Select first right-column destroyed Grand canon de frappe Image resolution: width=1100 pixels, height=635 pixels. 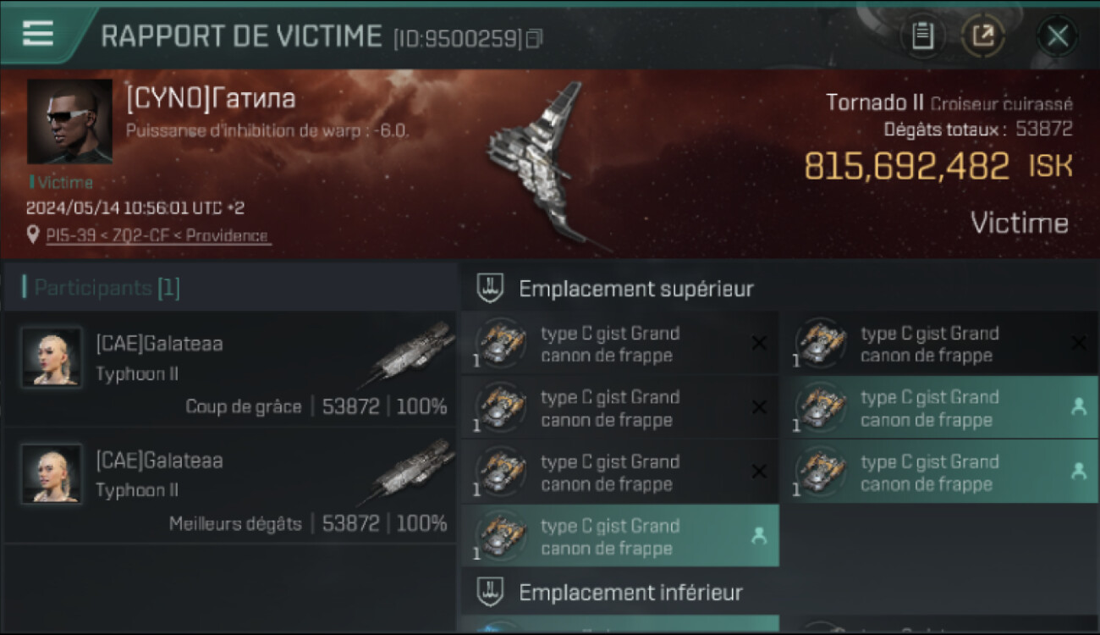pos(940,344)
